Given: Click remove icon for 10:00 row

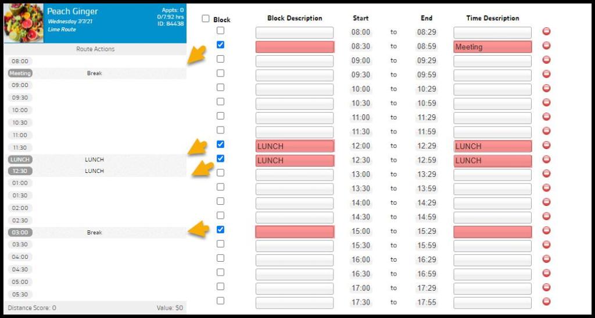Looking at the screenshot, I should (x=546, y=88).
